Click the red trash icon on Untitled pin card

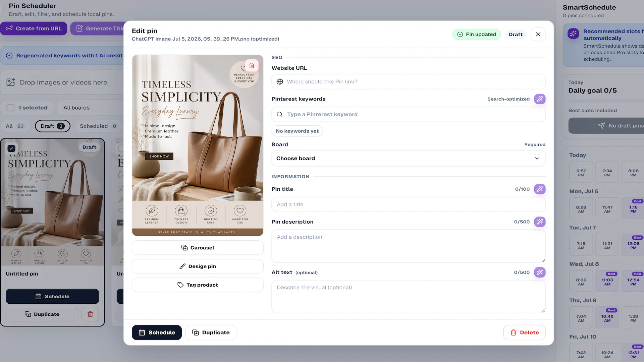pos(90,314)
